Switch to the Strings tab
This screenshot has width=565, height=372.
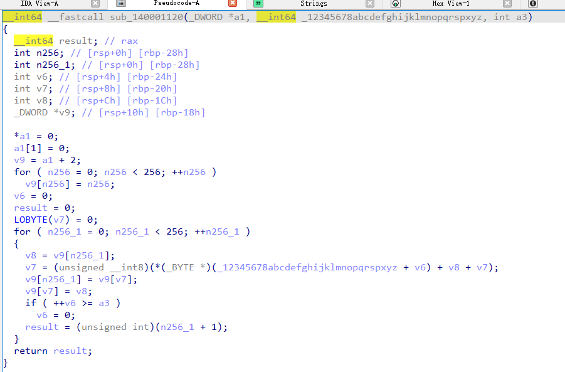pos(313,4)
